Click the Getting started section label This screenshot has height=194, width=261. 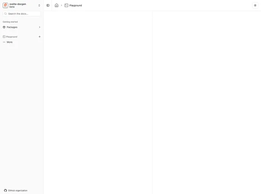point(10,22)
